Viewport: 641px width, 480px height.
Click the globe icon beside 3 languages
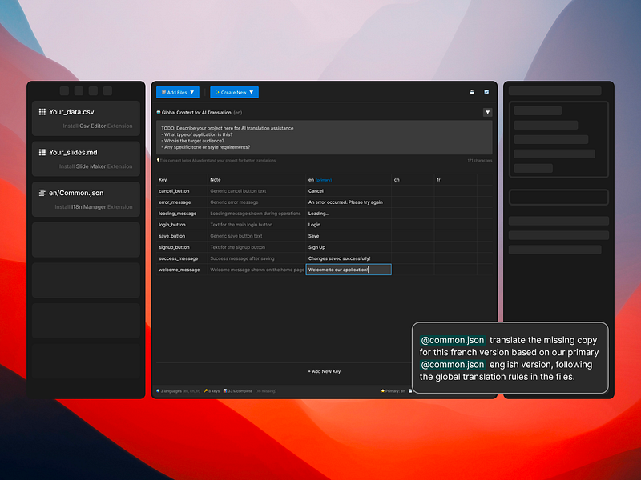(x=158, y=391)
